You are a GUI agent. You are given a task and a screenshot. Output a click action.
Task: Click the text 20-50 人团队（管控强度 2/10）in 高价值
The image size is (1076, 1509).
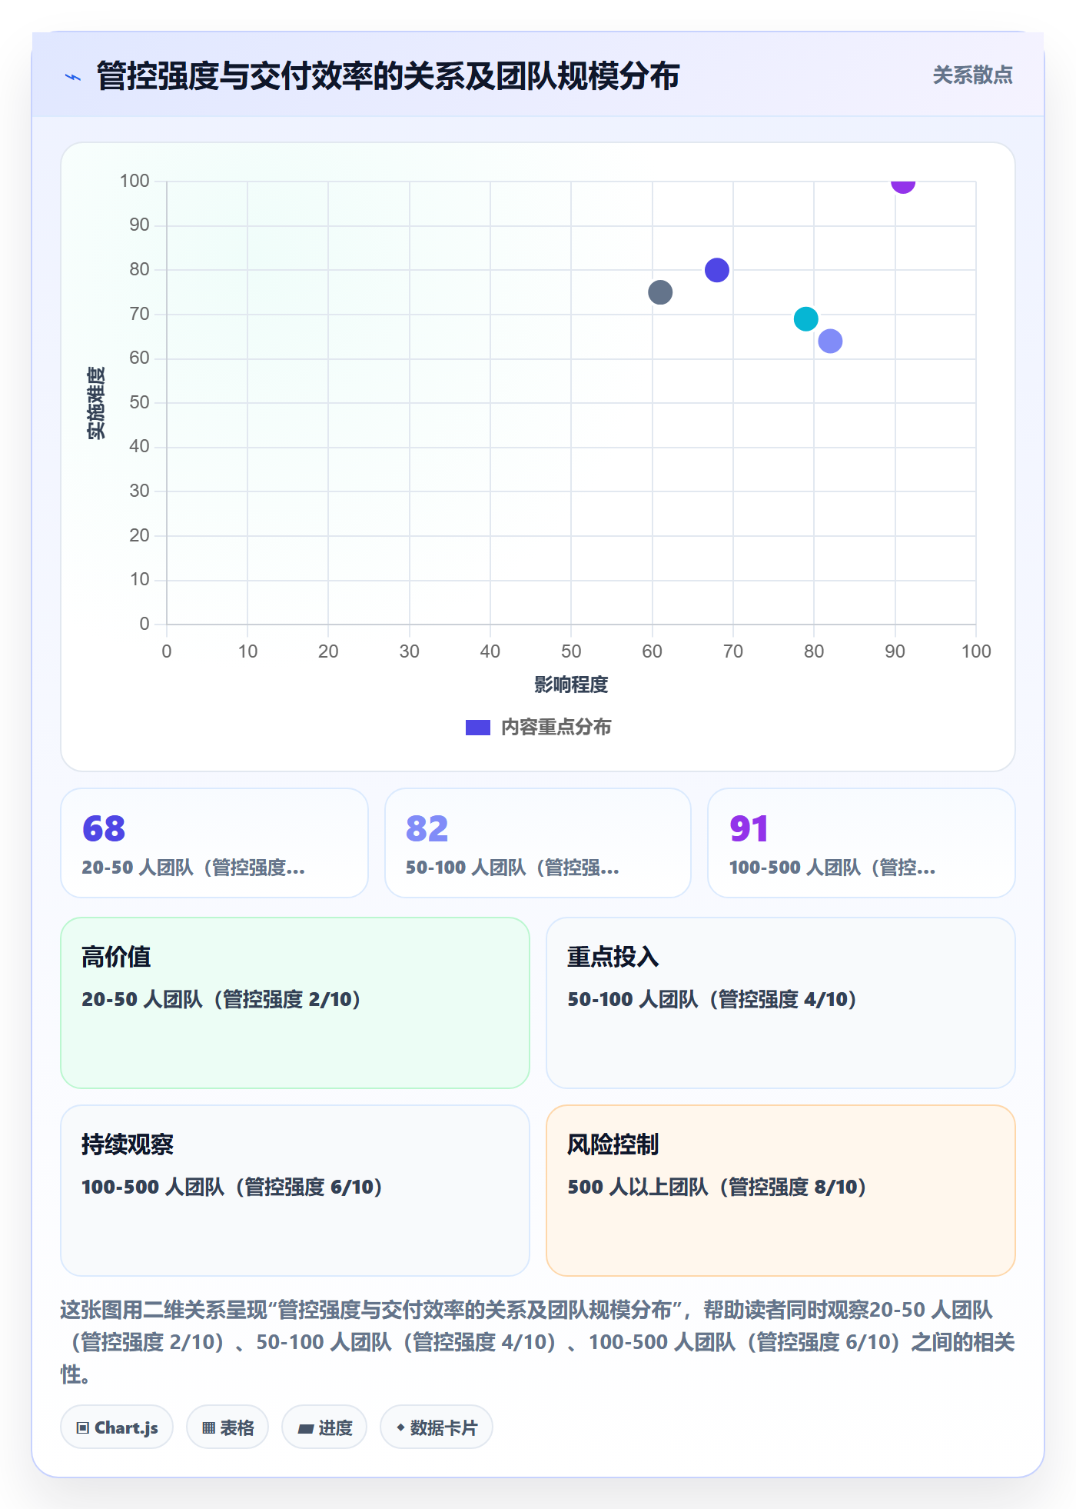point(221,999)
